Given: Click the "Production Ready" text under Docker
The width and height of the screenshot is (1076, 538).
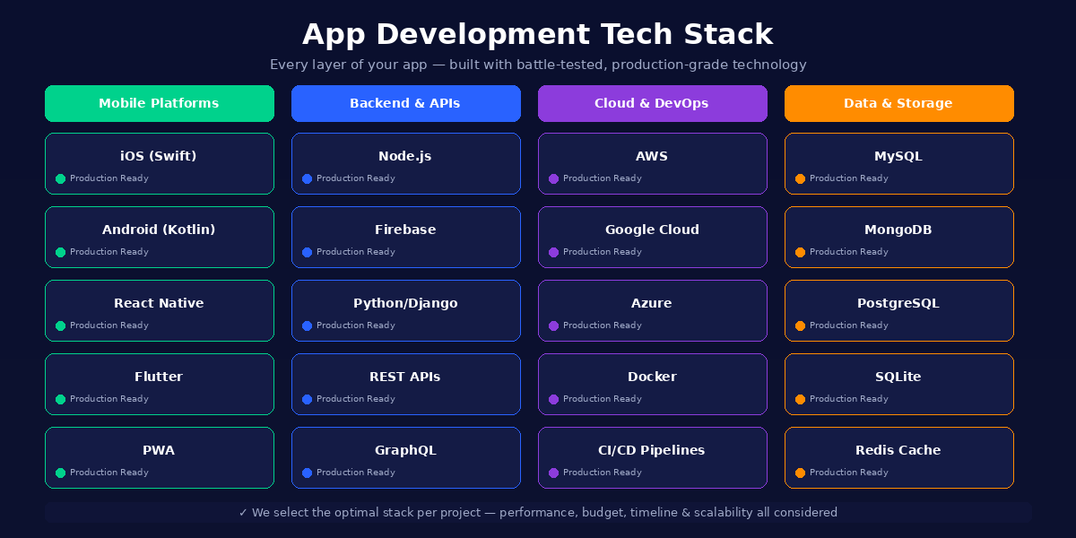Looking at the screenshot, I should (x=603, y=399).
